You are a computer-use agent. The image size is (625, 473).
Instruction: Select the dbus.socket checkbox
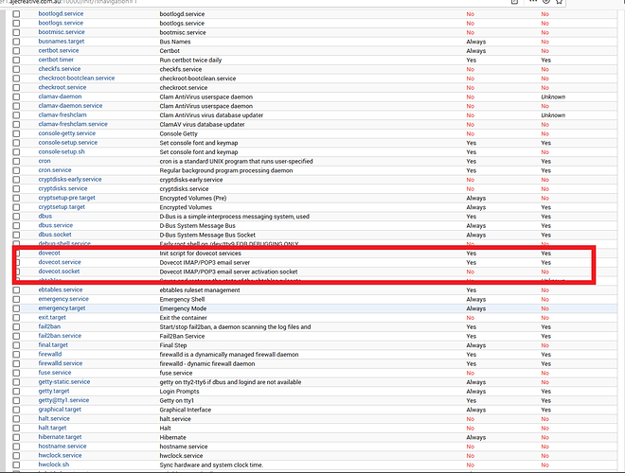click(16, 235)
